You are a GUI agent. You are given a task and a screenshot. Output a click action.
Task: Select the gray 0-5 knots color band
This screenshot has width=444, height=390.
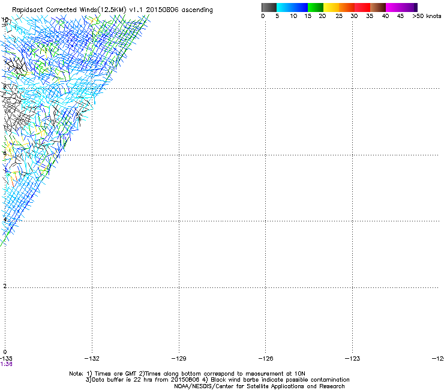[269, 7]
